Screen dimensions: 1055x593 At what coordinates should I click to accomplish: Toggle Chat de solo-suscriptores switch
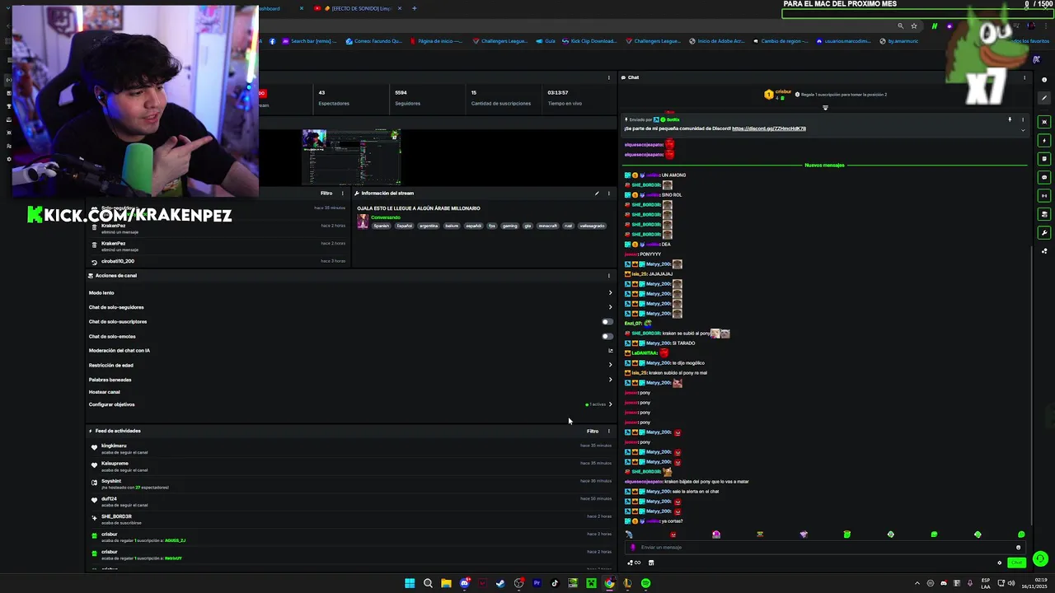[x=607, y=322]
